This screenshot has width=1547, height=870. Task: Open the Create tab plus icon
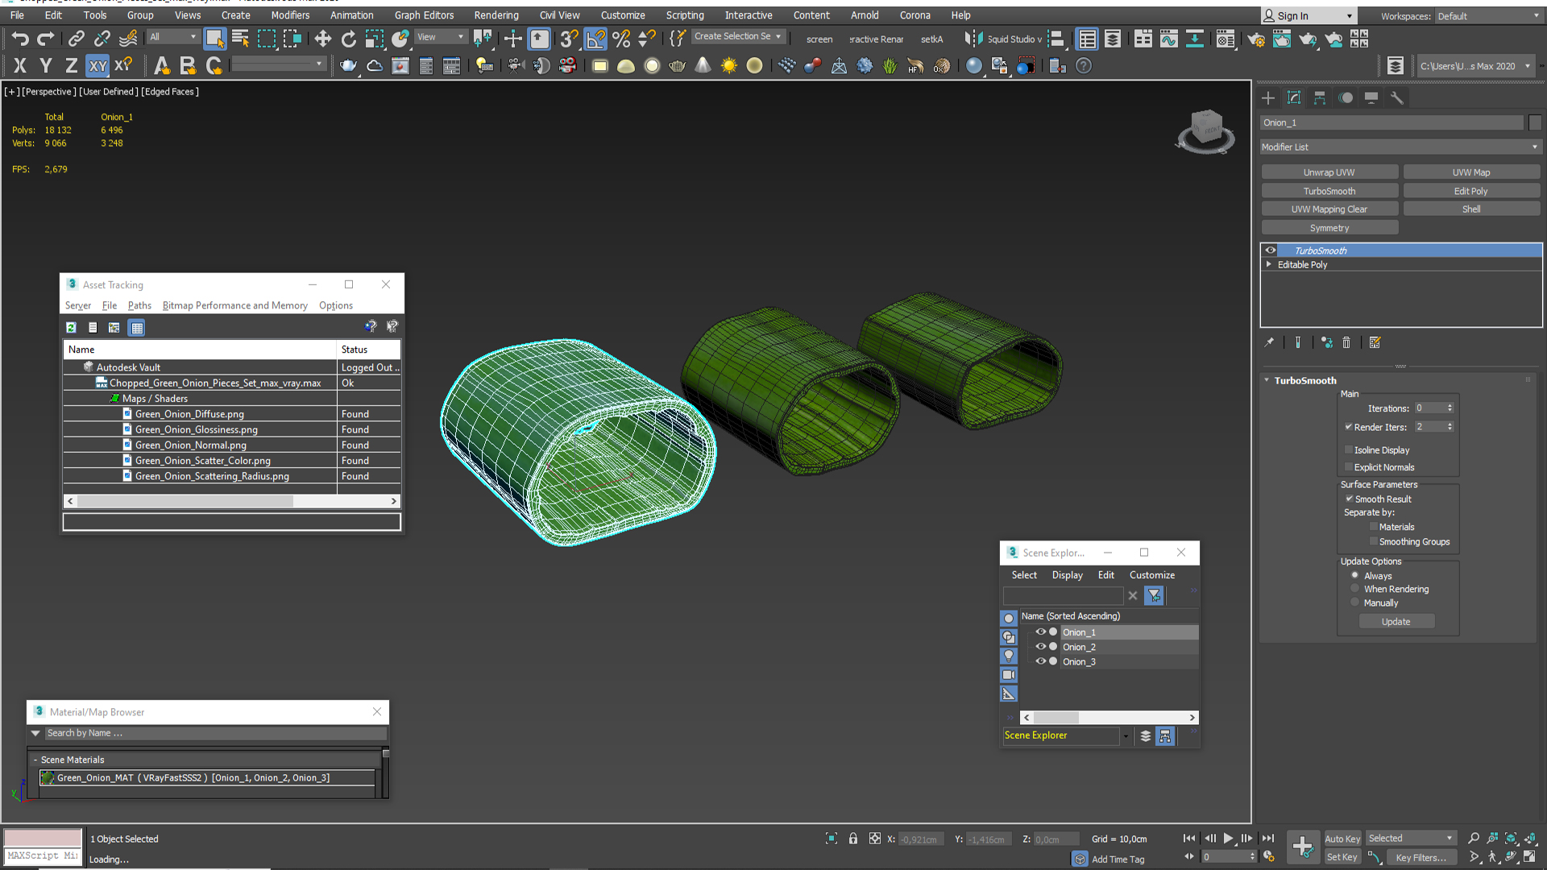[x=1268, y=97]
